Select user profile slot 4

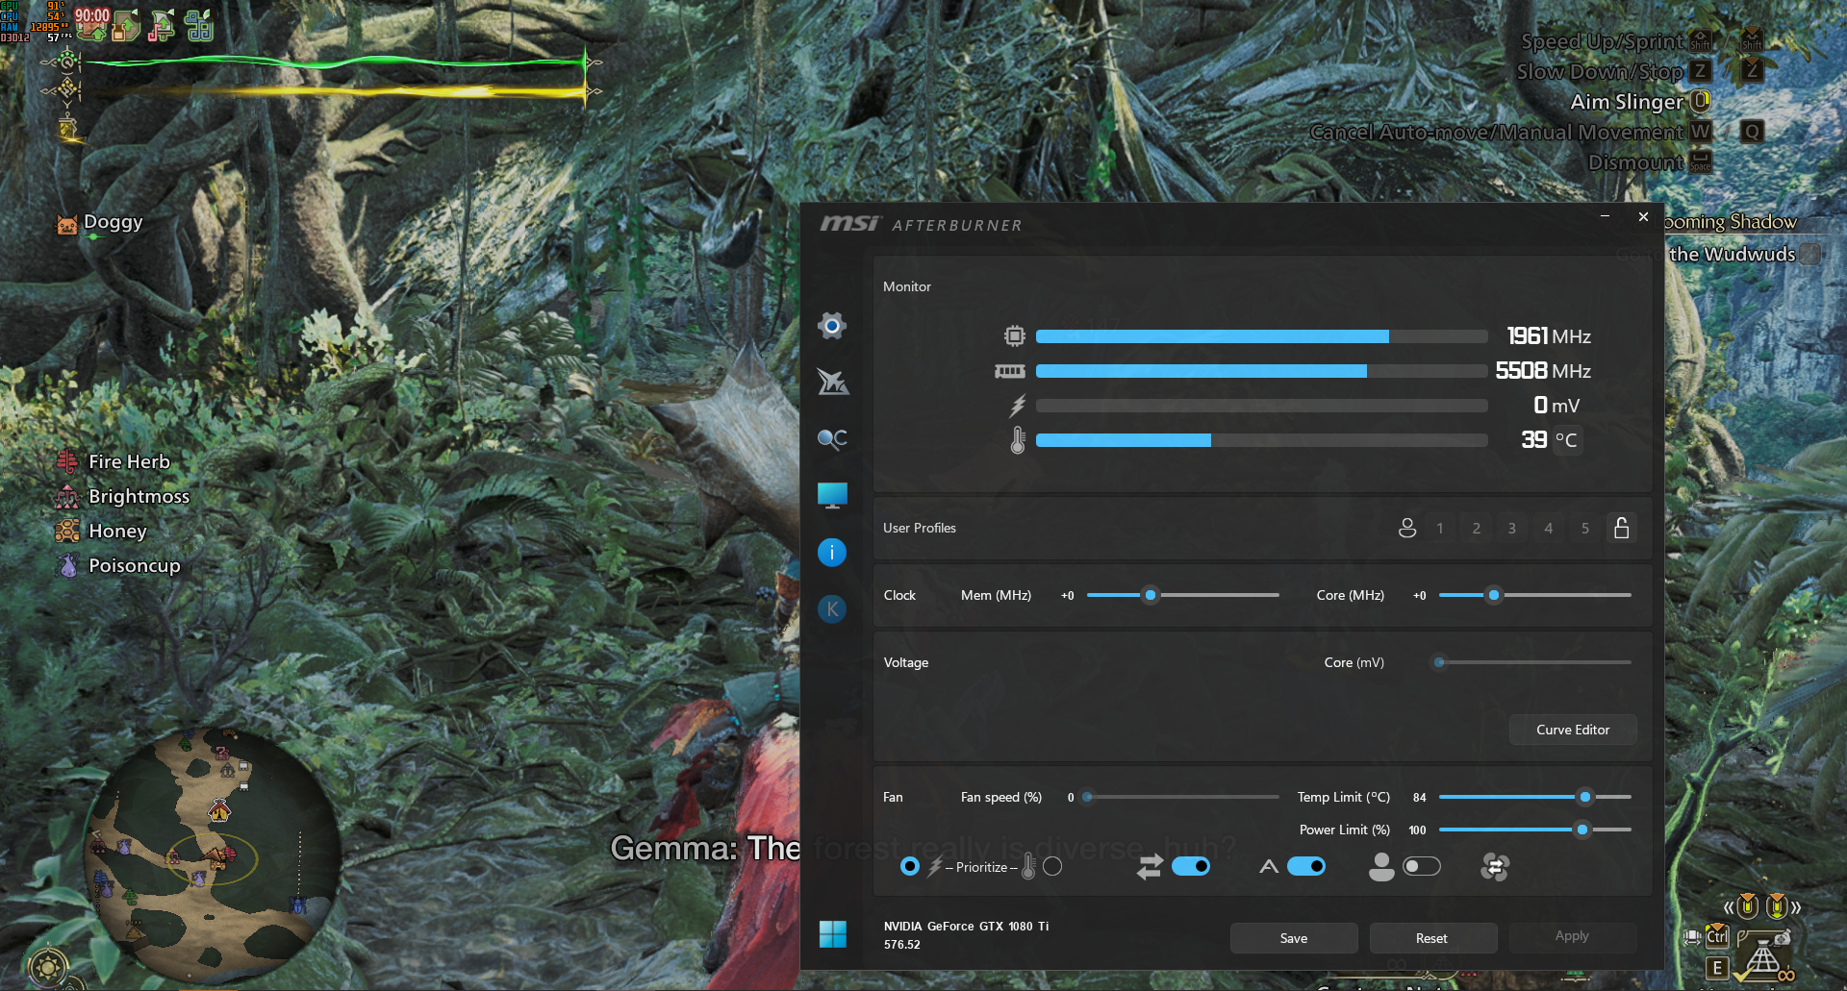pyautogui.click(x=1549, y=528)
